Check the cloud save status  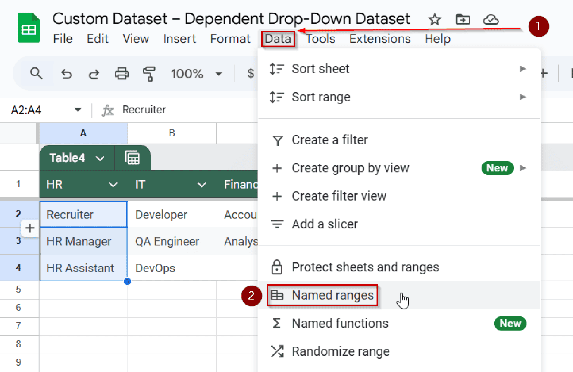click(x=491, y=19)
